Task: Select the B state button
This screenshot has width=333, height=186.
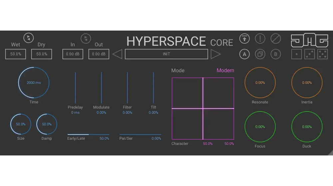Action: tap(276, 54)
